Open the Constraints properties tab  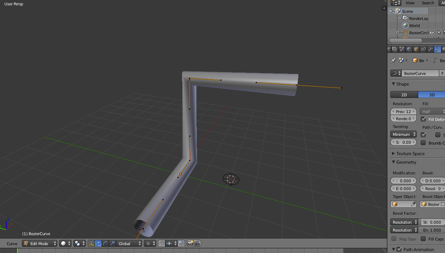424,49
